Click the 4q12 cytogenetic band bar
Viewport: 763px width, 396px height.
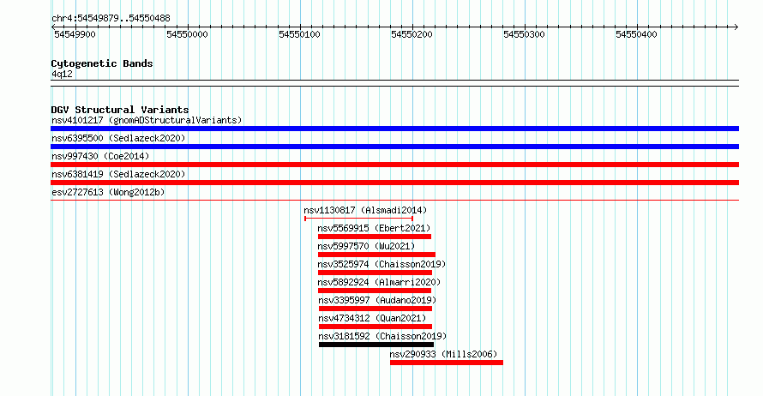point(394,83)
